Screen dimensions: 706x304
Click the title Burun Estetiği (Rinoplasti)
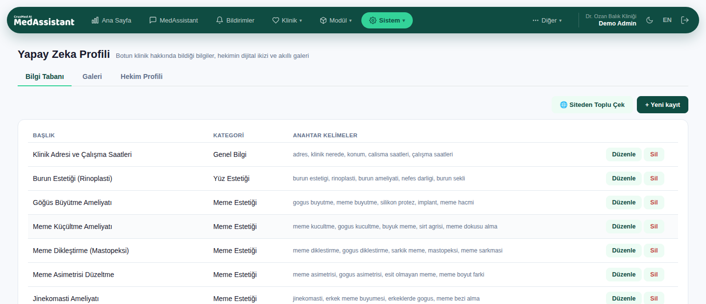pyautogui.click(x=73, y=178)
